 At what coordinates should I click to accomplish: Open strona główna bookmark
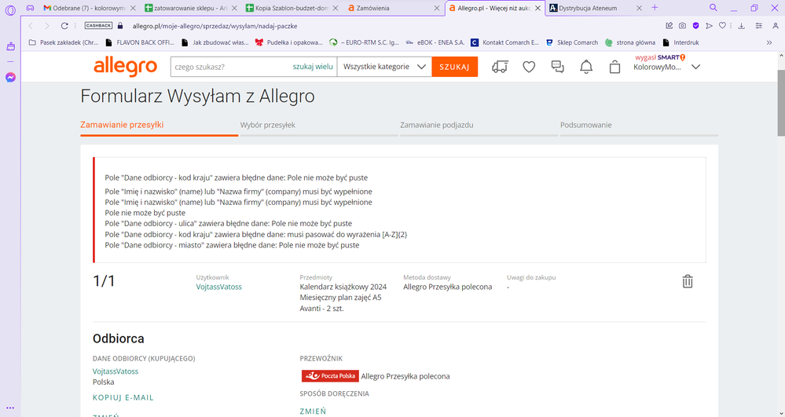click(x=630, y=42)
